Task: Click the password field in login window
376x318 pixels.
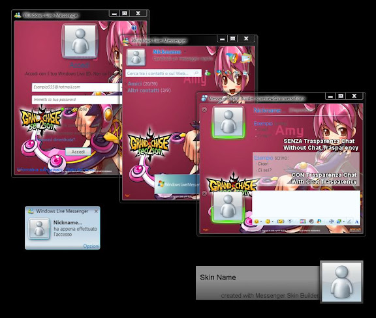Action: [77, 100]
